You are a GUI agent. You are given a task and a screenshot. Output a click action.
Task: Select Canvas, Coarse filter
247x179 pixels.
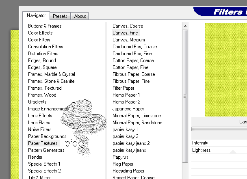[x=128, y=26]
